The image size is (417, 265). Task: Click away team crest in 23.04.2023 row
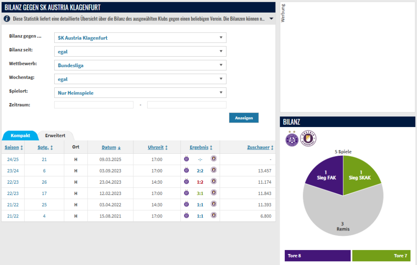pos(214,182)
